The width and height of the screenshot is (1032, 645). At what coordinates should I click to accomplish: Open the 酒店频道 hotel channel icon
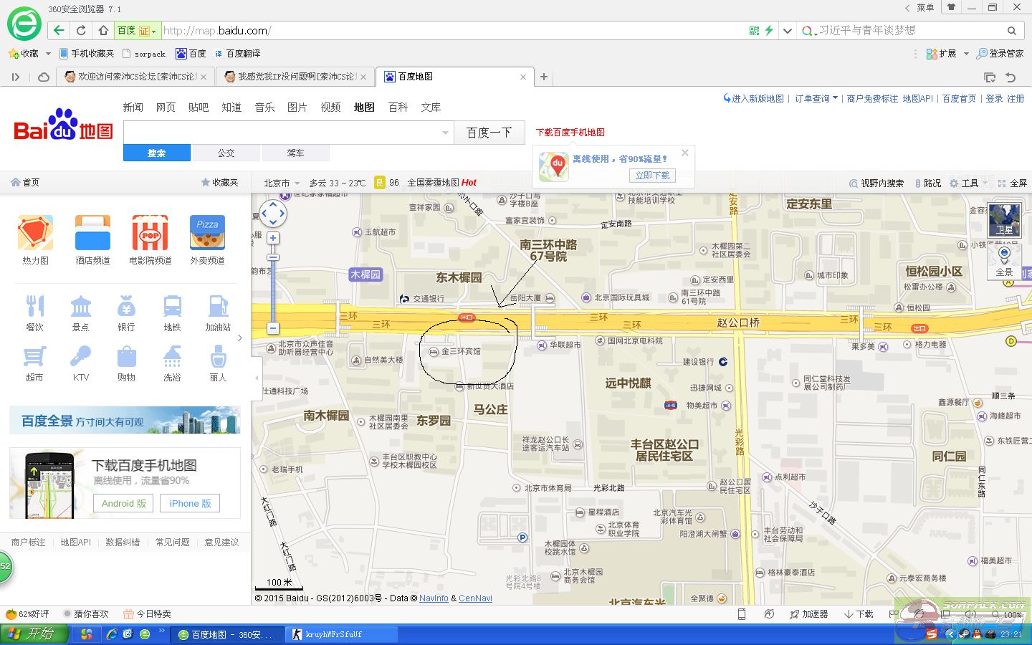pyautogui.click(x=92, y=233)
